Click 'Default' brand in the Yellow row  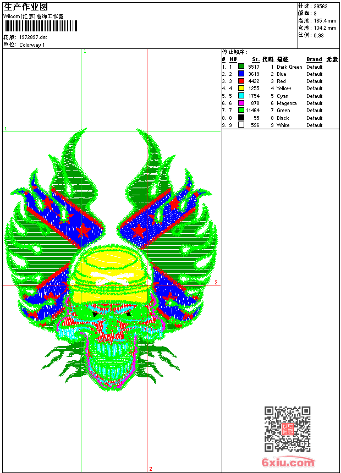[x=315, y=89]
